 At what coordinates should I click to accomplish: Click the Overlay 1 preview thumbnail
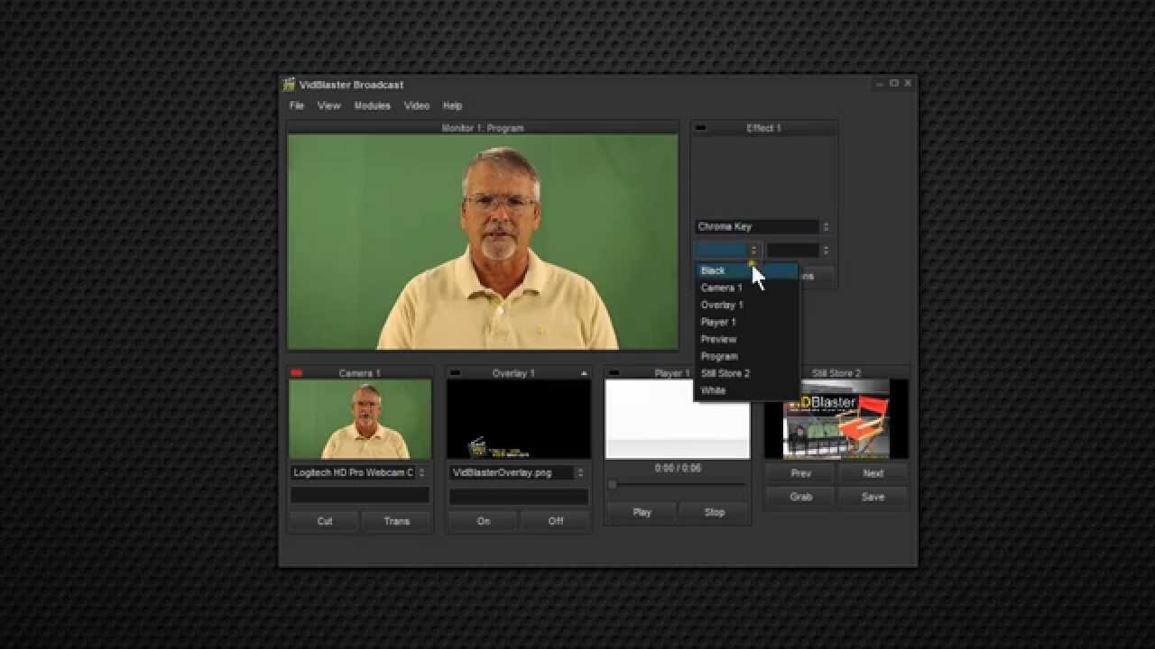519,419
